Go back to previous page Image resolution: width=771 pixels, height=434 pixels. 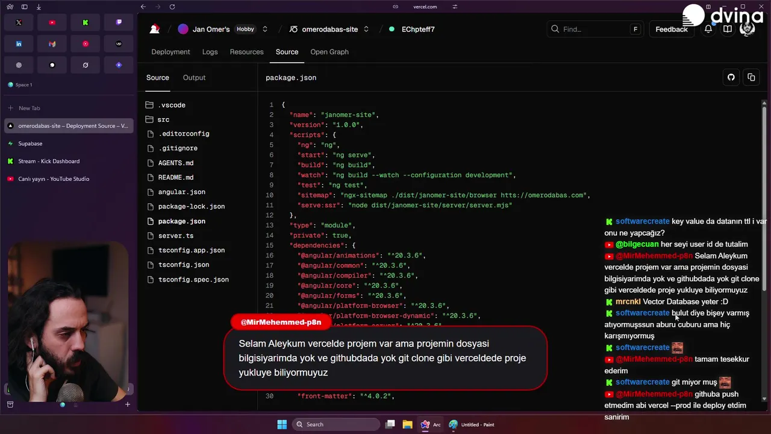coord(143,7)
